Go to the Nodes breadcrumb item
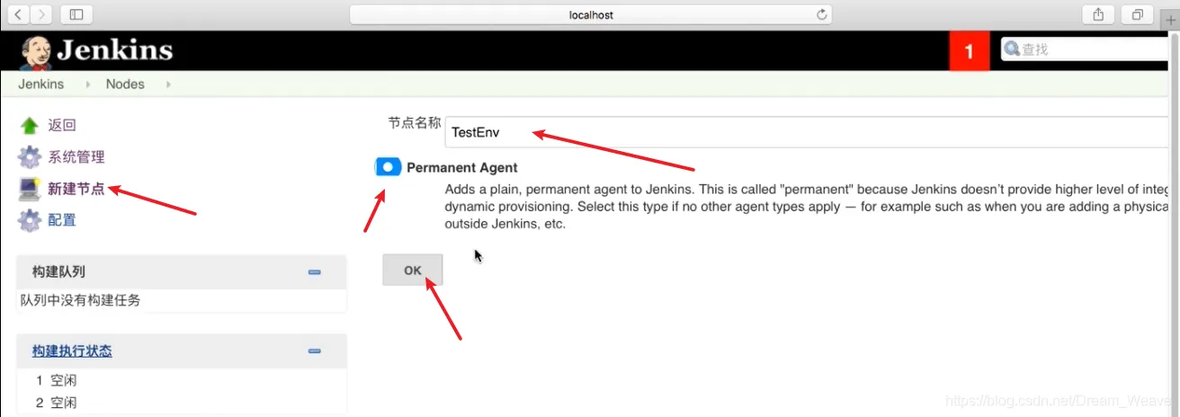The width and height of the screenshot is (1180, 417). (125, 84)
